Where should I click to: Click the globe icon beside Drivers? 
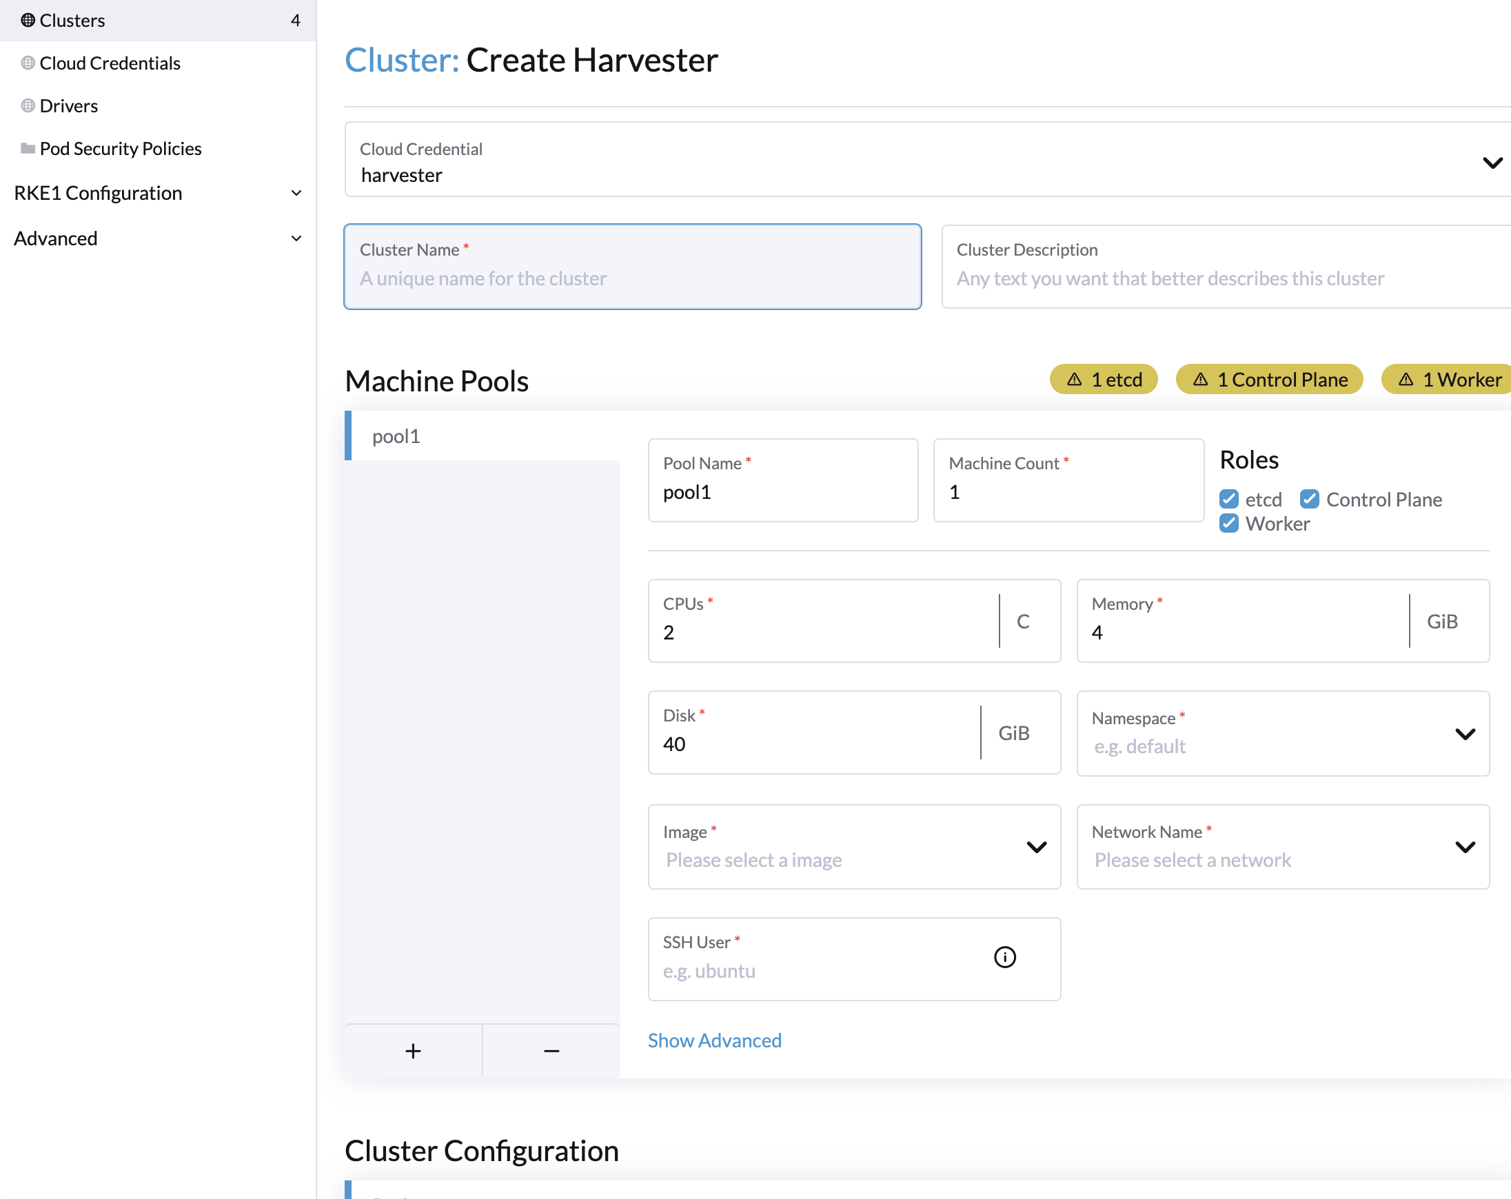coord(27,105)
